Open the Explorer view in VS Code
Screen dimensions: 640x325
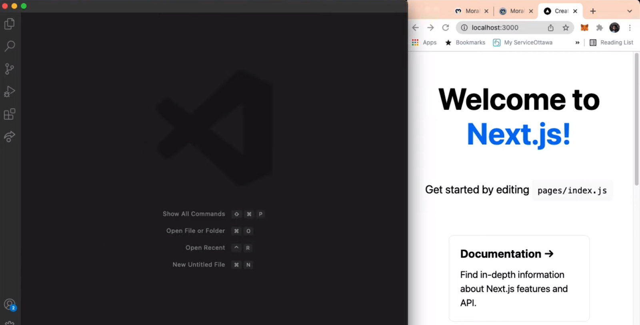(10, 24)
